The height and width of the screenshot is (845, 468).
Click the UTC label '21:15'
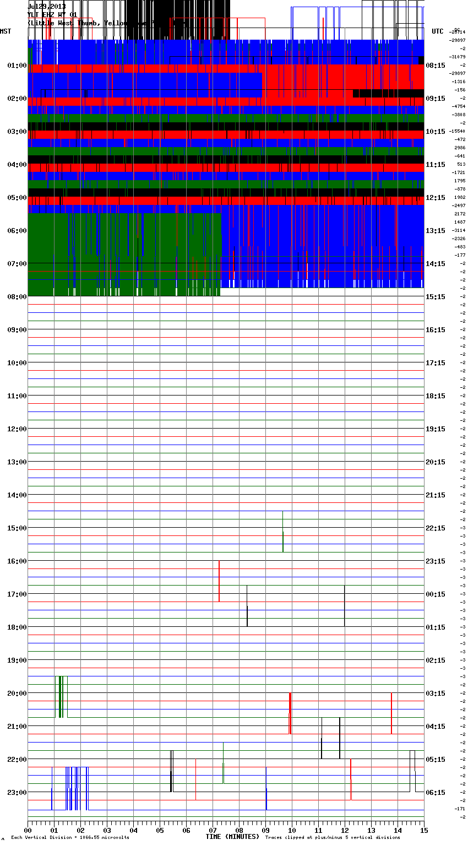coord(436,495)
